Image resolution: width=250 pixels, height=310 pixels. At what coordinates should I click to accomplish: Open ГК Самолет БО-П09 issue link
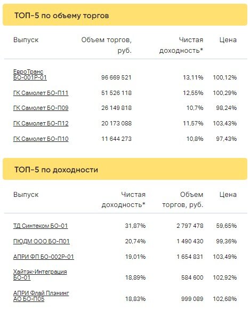pyautogui.click(x=41, y=108)
